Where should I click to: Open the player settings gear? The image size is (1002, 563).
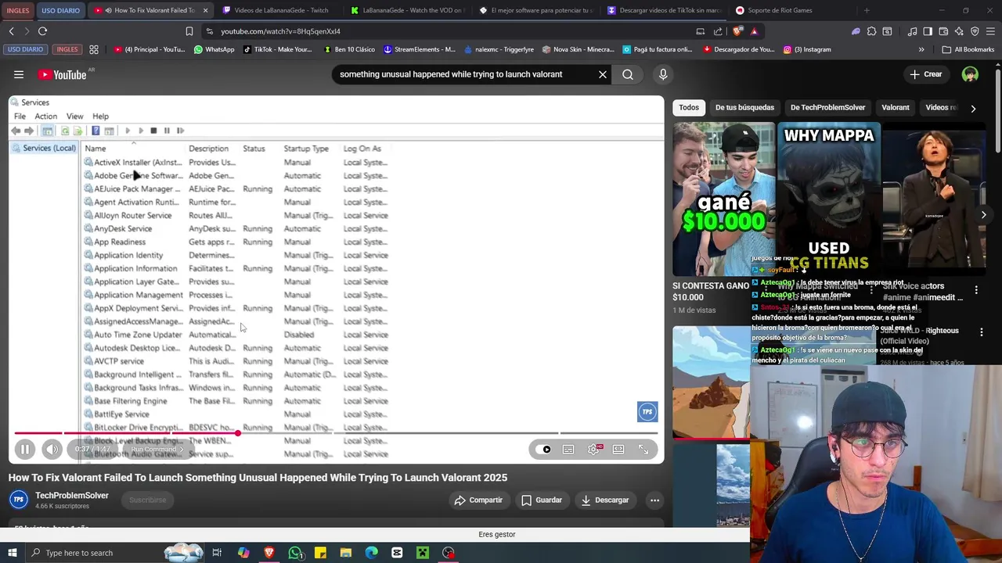[594, 450]
